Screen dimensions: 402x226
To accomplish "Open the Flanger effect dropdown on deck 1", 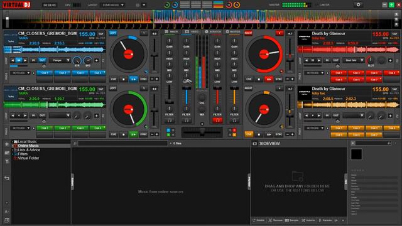I will click(60, 60).
